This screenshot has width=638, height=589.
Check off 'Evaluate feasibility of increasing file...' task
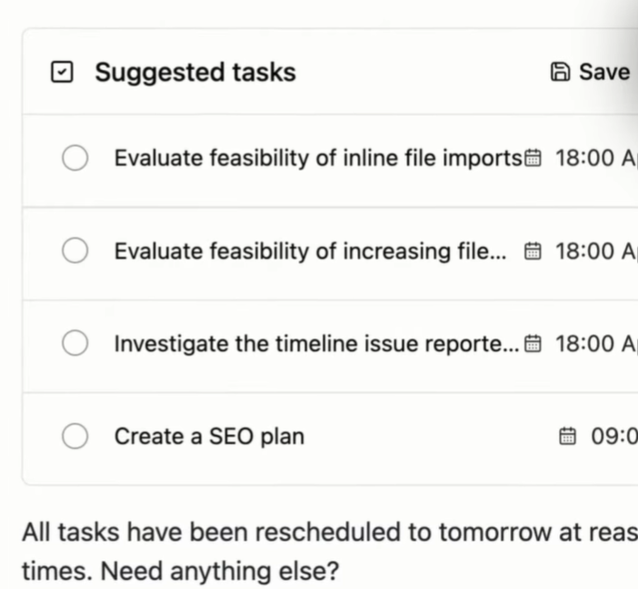[75, 251]
